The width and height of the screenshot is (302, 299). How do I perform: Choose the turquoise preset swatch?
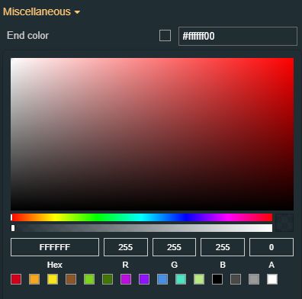click(x=181, y=279)
